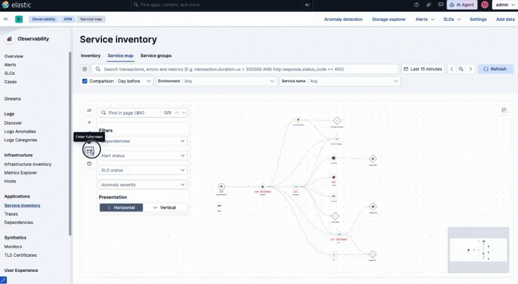
Task: Open the calendar date quick menu icon
Action: (x=406, y=69)
